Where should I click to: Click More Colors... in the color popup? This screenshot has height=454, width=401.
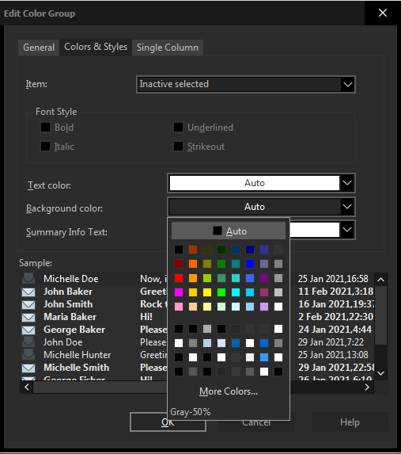[x=229, y=391]
